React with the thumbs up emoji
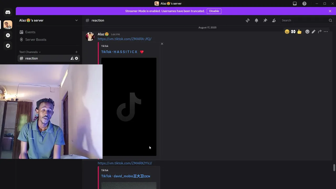The height and width of the screenshot is (189, 336). pos(300,31)
